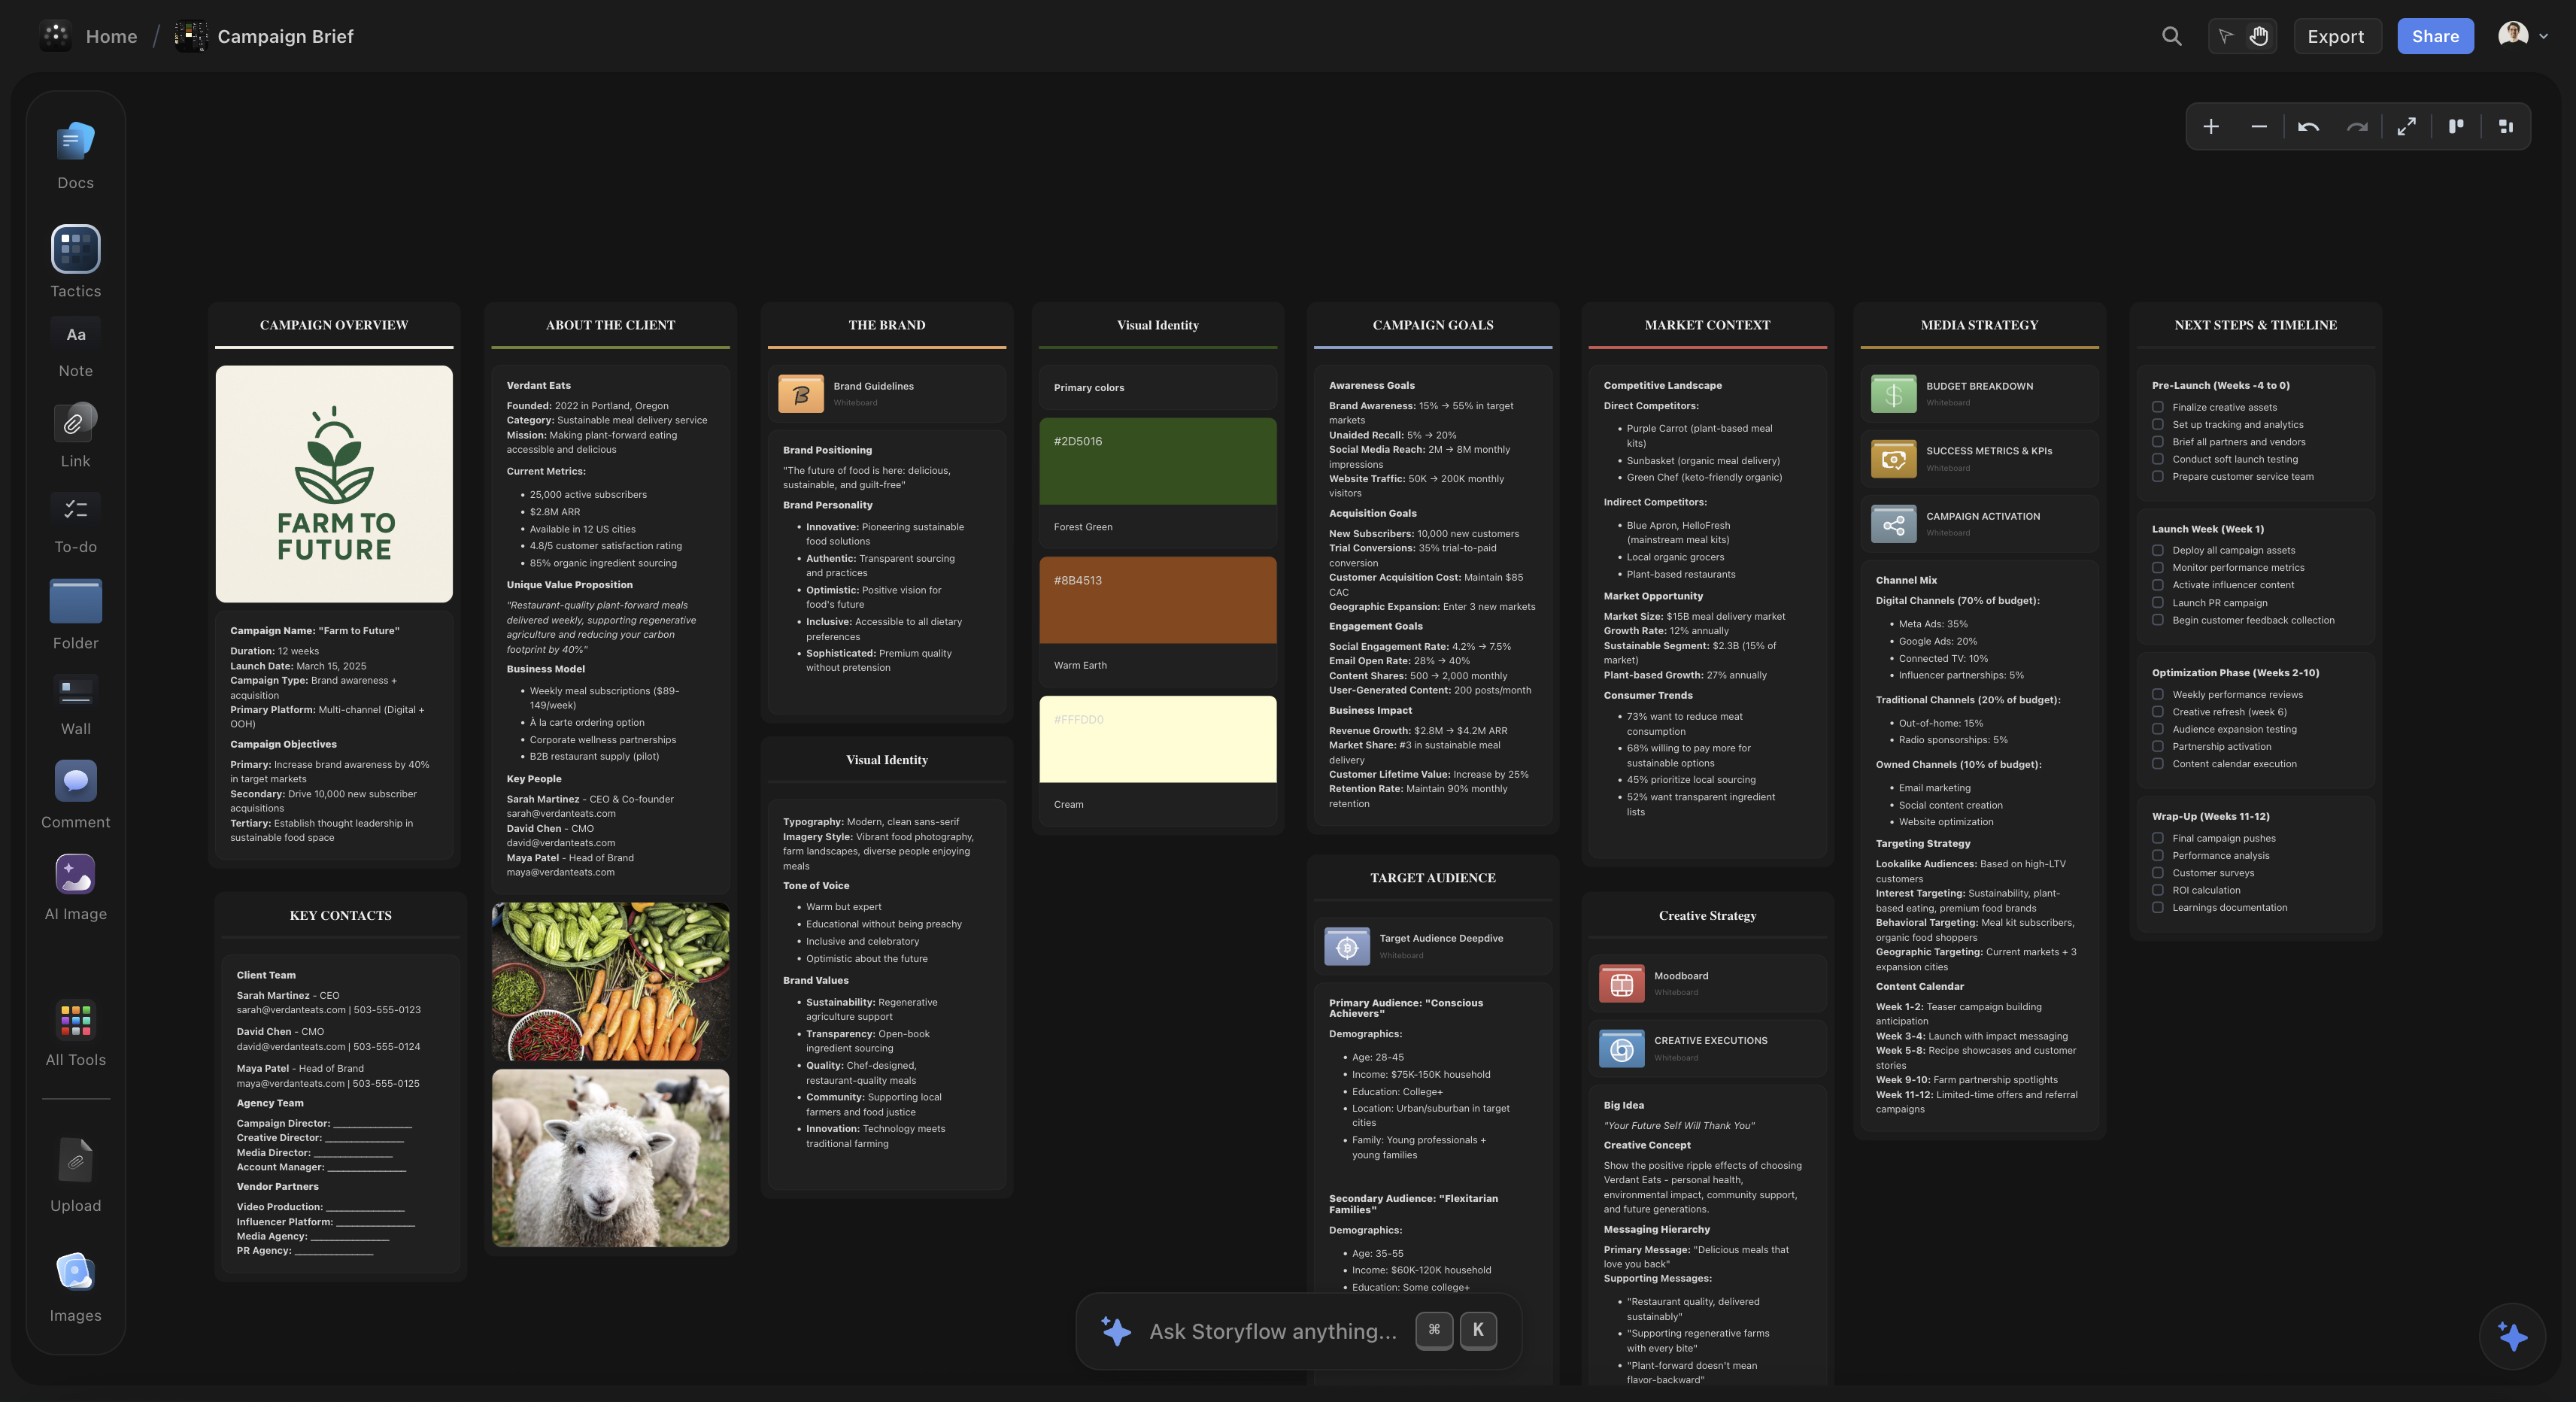Screen dimensions: 2576x1402
Task: Check 'Finalize creative assets' checkbox
Action: pyautogui.click(x=2157, y=407)
